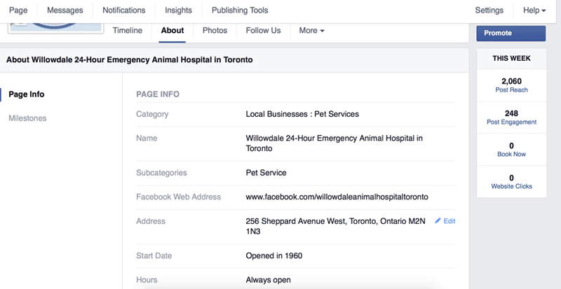Select Milestones in the left sidebar
The height and width of the screenshot is (289, 561).
[27, 118]
